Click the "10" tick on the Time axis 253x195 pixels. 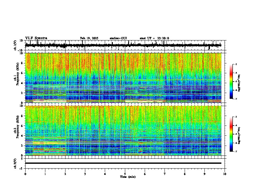click(225, 174)
